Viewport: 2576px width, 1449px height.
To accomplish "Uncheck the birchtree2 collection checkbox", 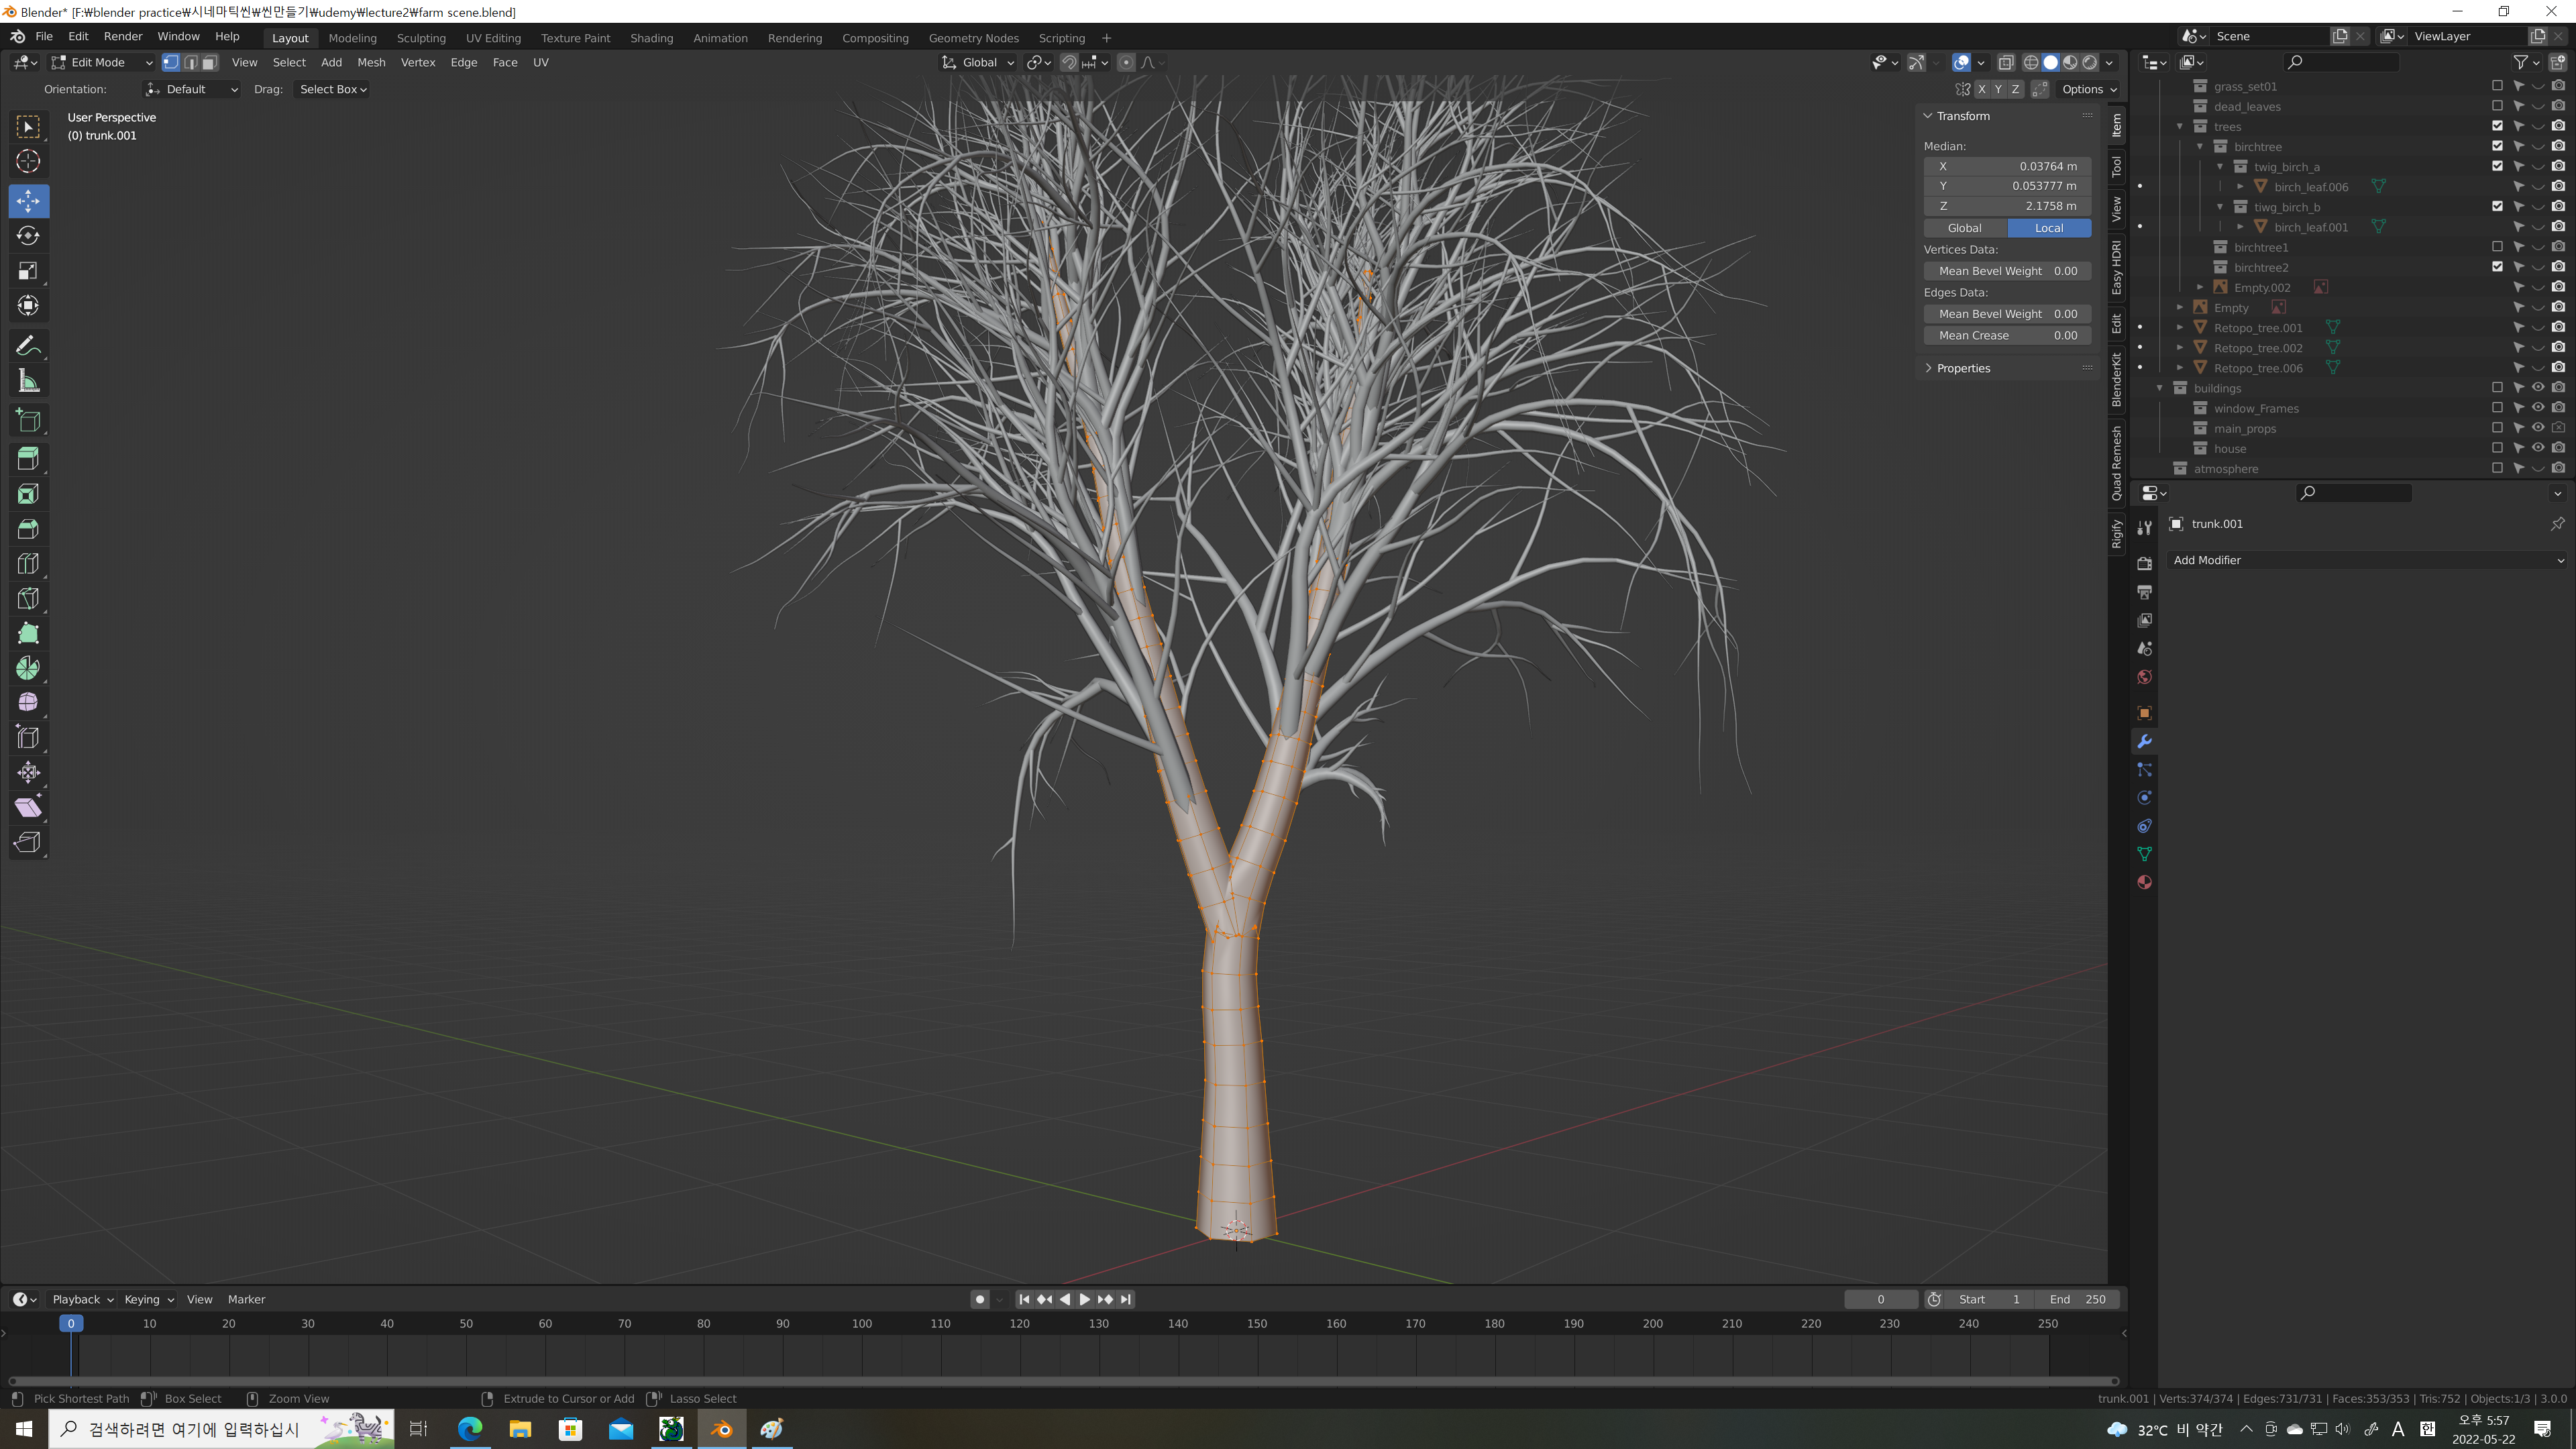I will coord(2497,267).
